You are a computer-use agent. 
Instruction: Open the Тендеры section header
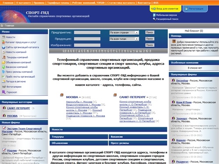click(x=79, y=137)
